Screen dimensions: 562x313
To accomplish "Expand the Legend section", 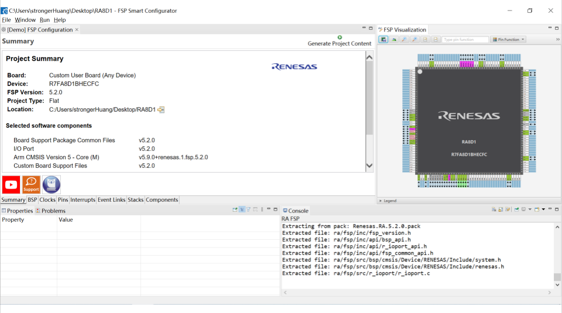I will [x=388, y=201].
